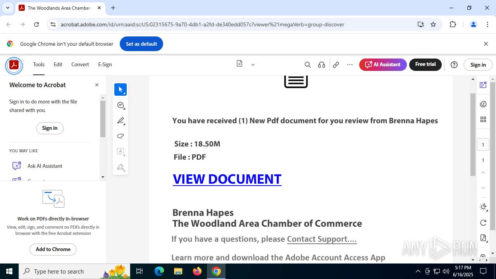Open Windows Start menu
The height and width of the screenshot is (279, 496).
pos(9,271)
